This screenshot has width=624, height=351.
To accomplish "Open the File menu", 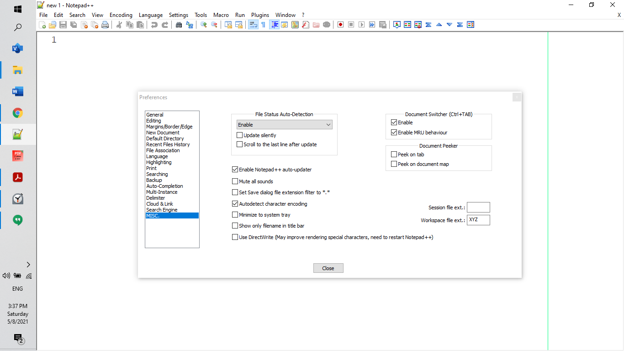I will (x=43, y=15).
